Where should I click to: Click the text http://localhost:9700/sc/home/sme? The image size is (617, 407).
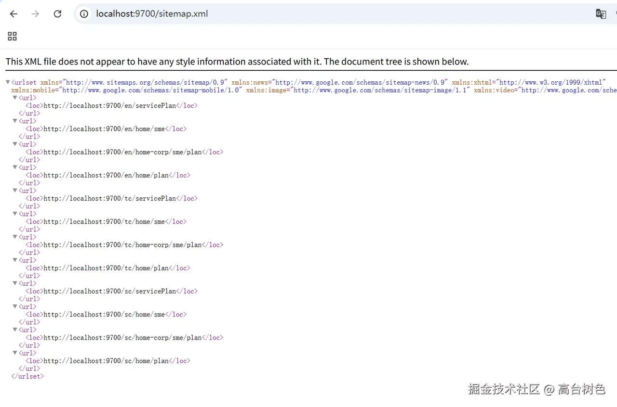coord(104,314)
